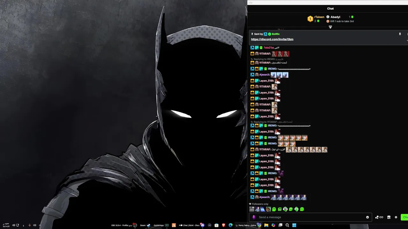This screenshot has height=229, width=408.
Task: Click Gift 1 sub to take 3rd
Action: click(340, 21)
